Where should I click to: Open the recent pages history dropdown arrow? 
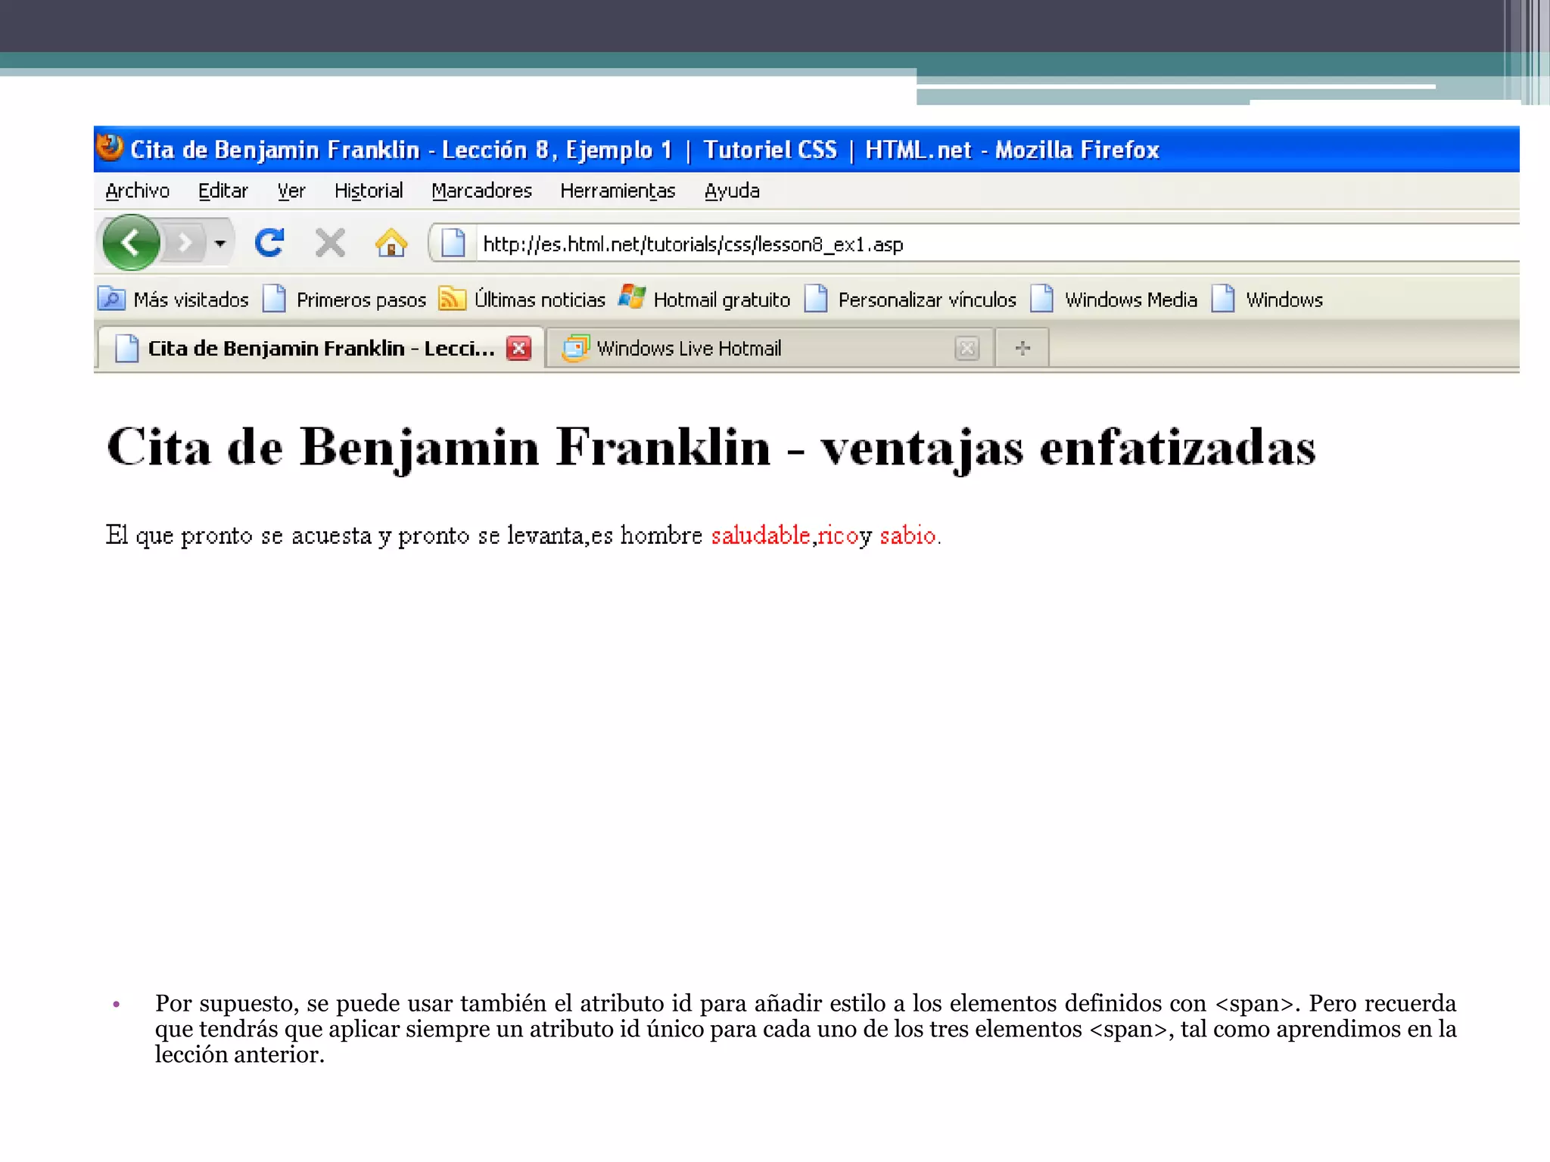[220, 244]
